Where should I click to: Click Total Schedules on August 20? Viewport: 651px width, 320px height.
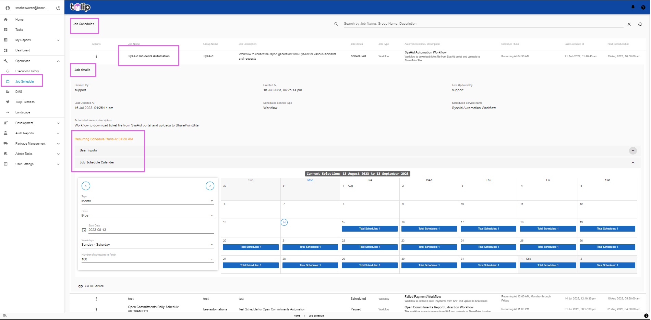pyautogui.click(x=251, y=247)
